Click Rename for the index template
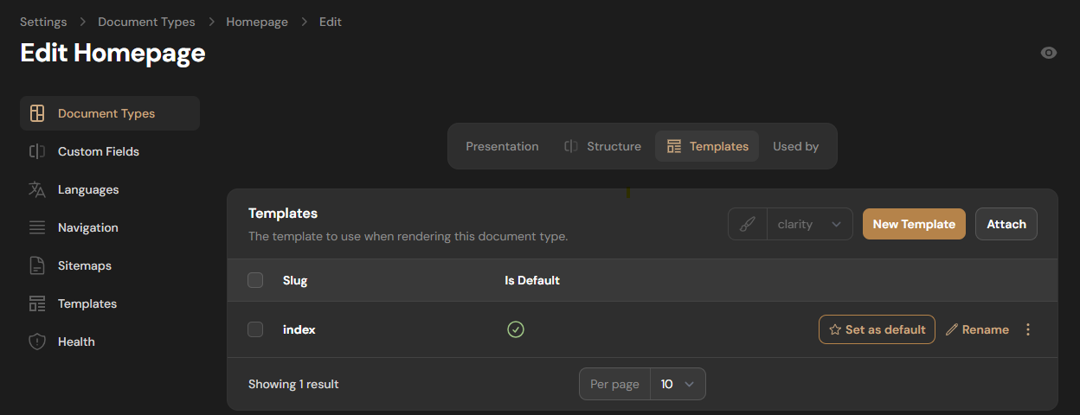Viewport: 1080px width, 415px height. [x=977, y=329]
